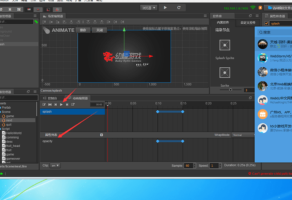Image resolution: width=292 pixels, height=200 pixels.
Task: Close animation editing with 关闭 button
Action: 99,30
